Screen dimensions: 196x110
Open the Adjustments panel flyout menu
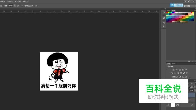[x=195, y=64]
